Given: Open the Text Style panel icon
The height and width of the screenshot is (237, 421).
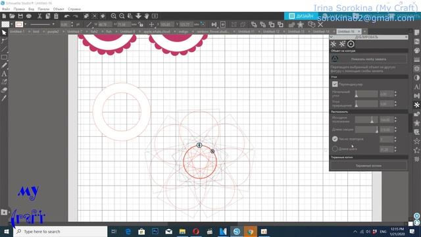Looking at the screenshot, I should pos(416,86).
